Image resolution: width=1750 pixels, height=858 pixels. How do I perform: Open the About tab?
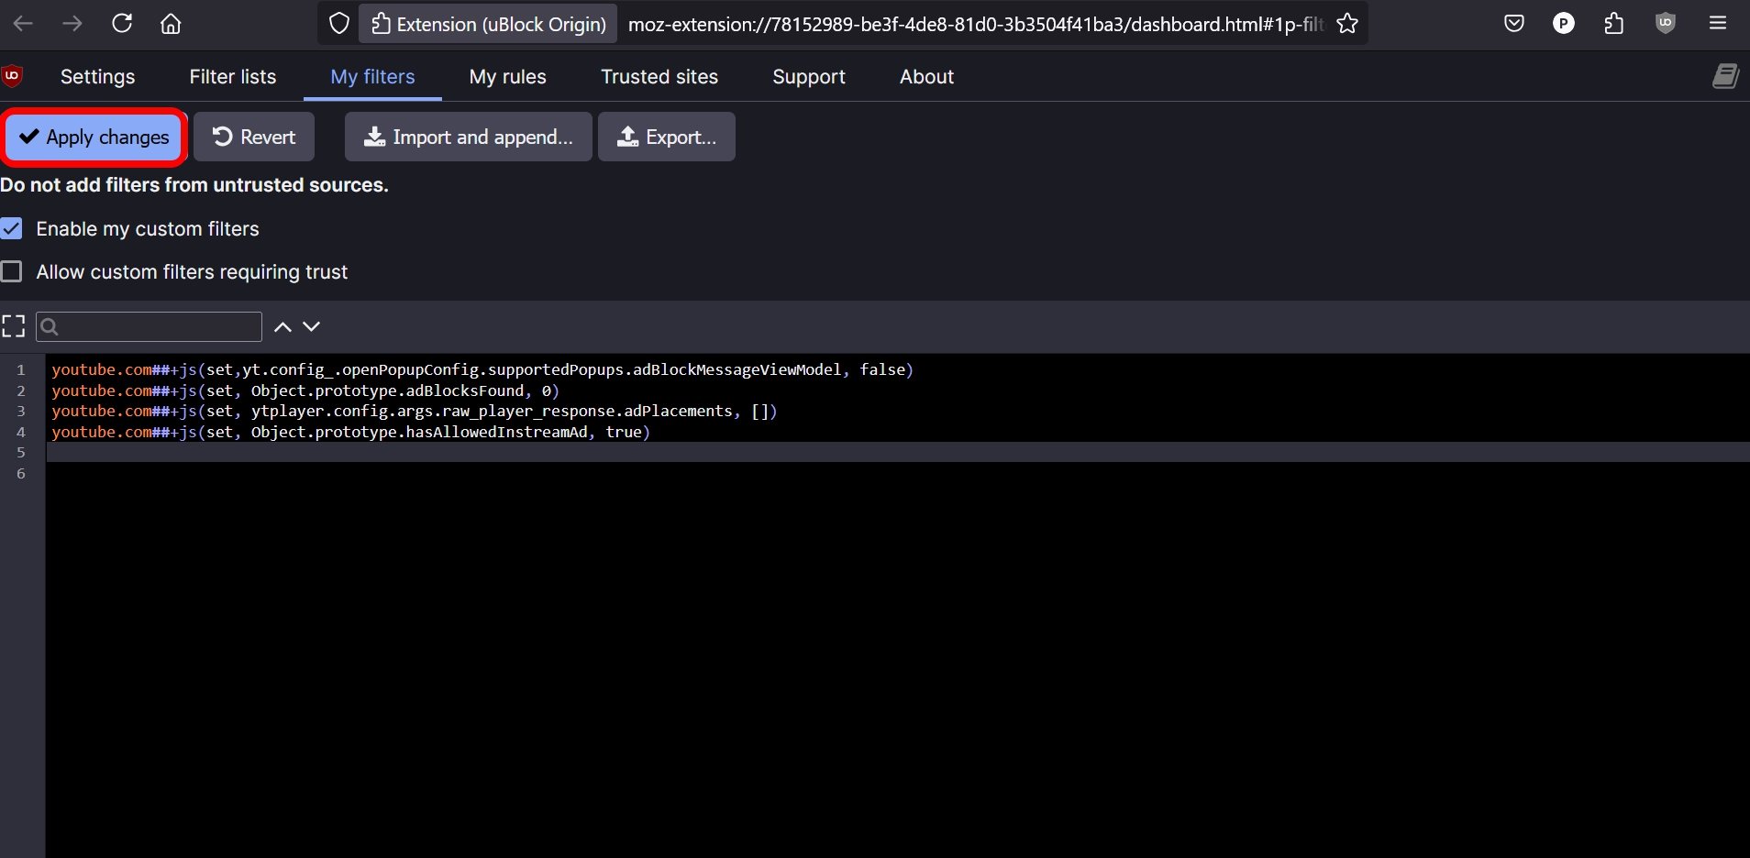click(x=926, y=77)
